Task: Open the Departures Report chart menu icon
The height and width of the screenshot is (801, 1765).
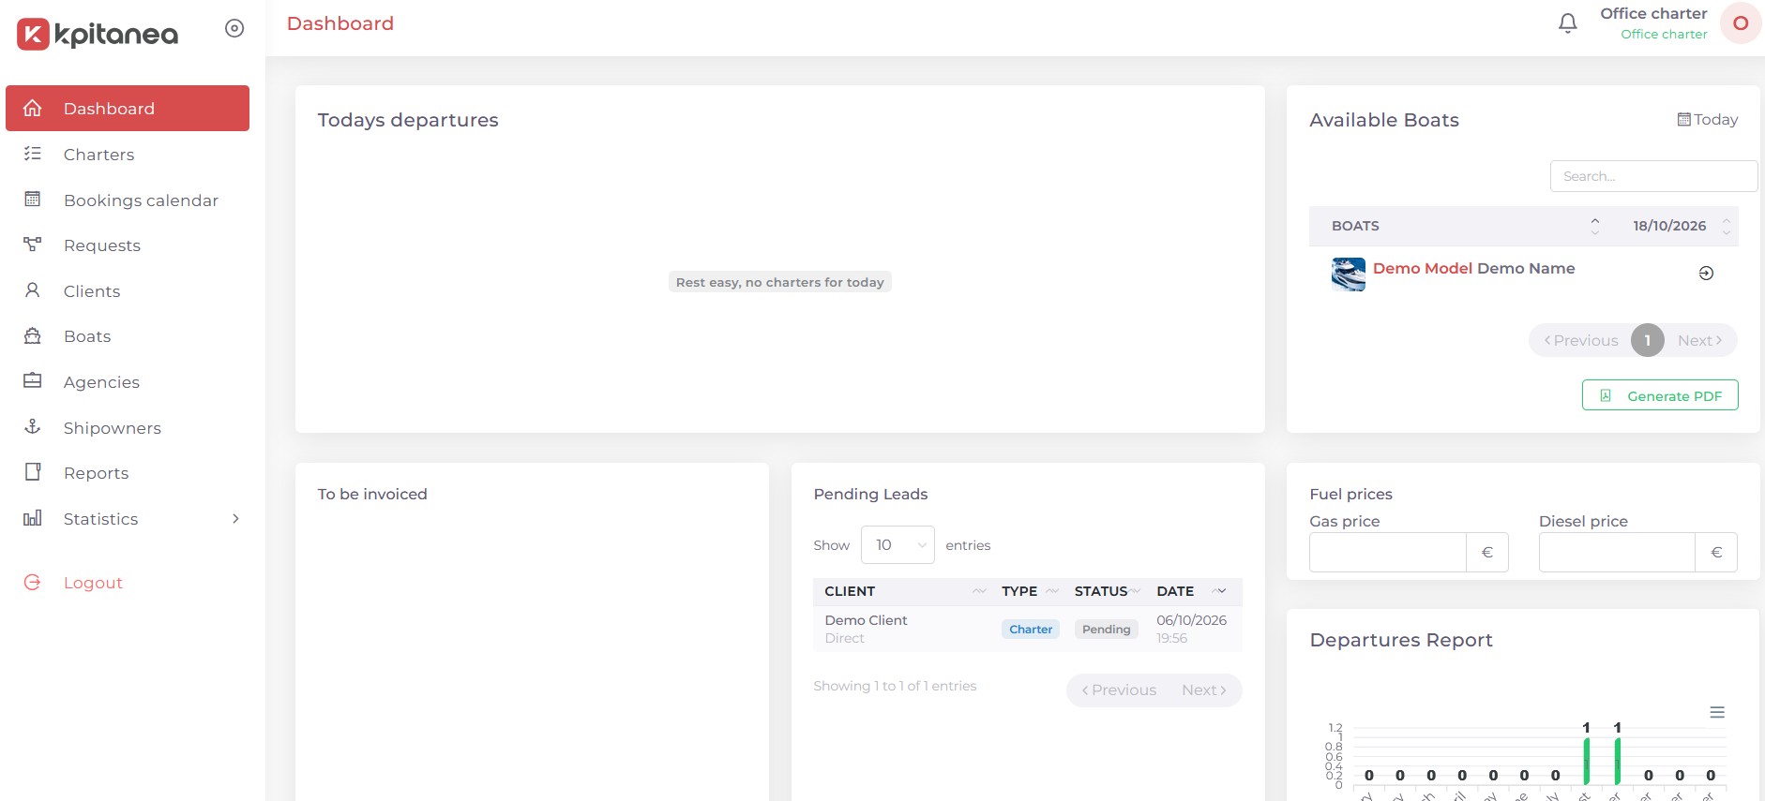Action: (1717, 713)
